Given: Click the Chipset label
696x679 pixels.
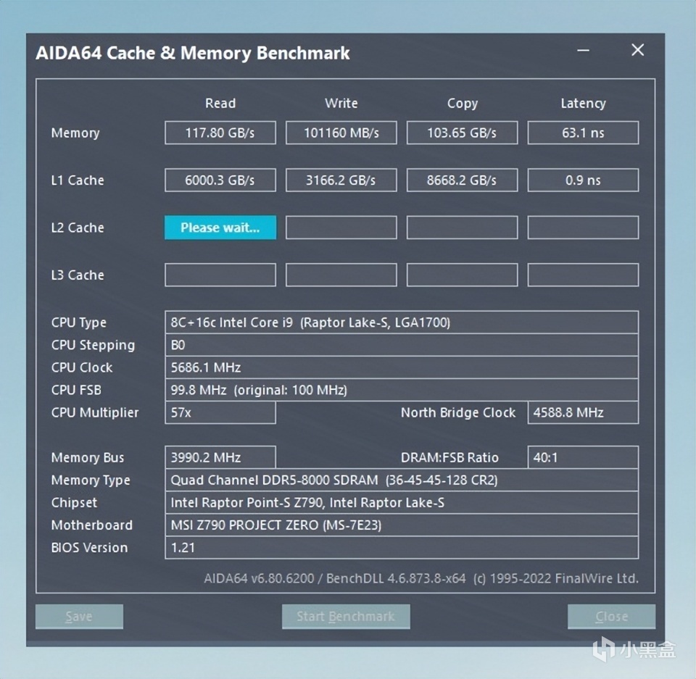Looking at the screenshot, I should click(74, 503).
